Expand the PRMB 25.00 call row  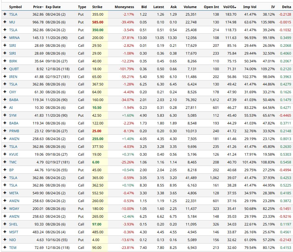5,131
